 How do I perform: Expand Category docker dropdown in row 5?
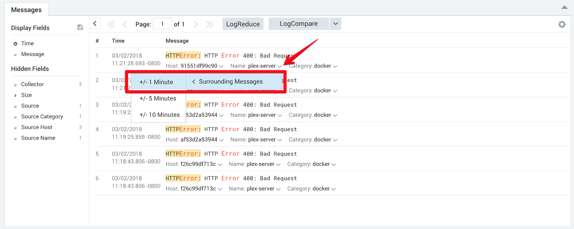(x=334, y=164)
